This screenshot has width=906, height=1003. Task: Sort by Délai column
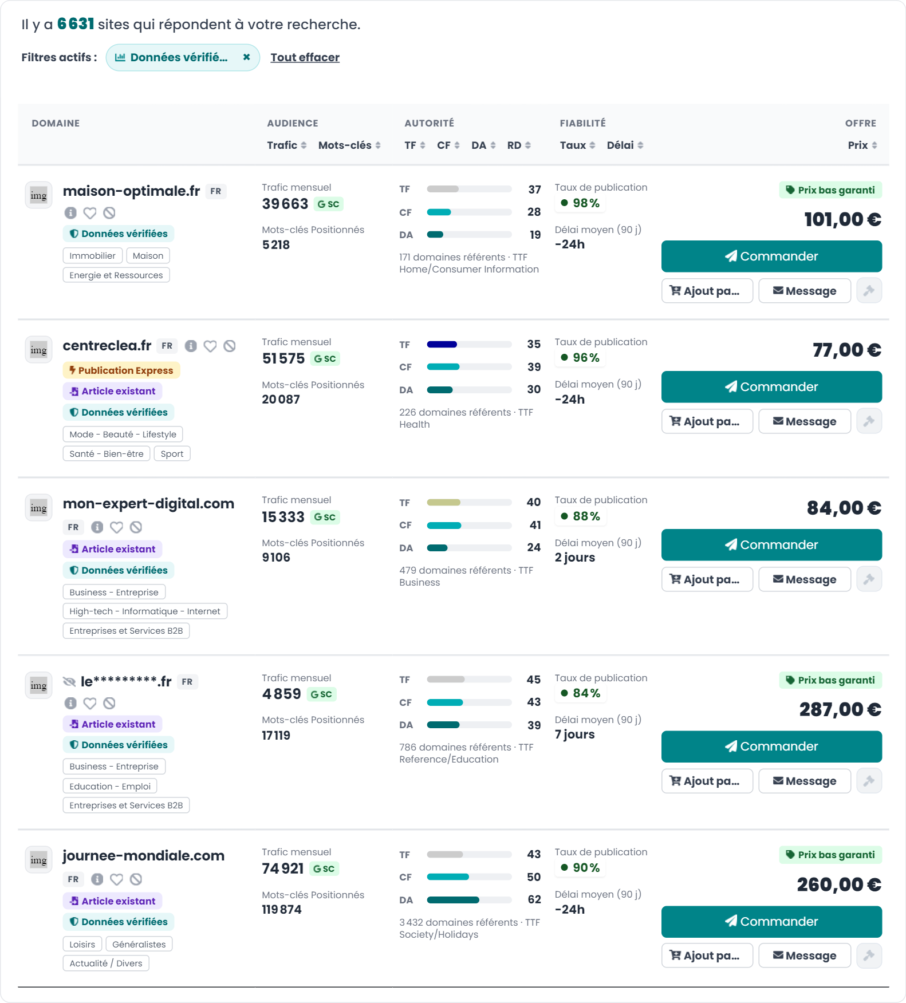(625, 145)
